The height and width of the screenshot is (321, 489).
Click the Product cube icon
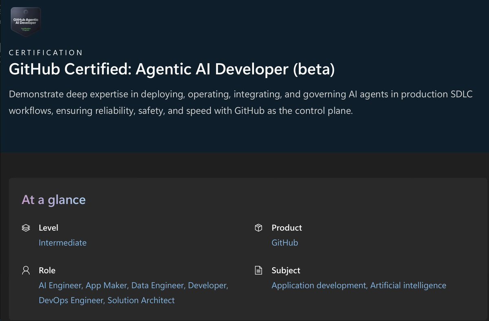(258, 228)
